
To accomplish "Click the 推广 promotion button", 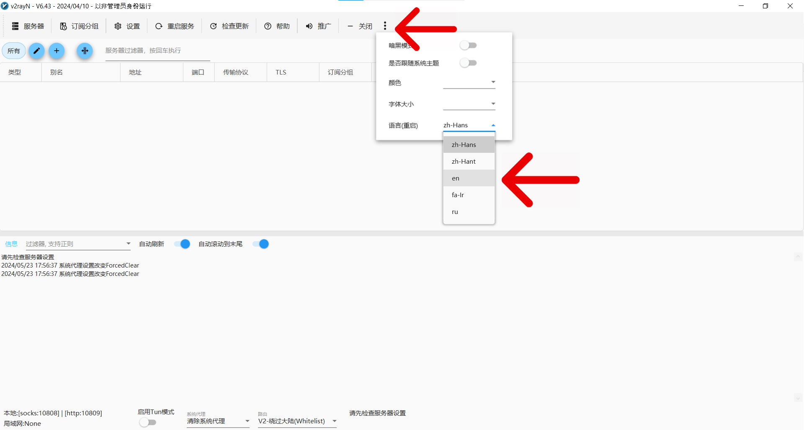I will click(x=318, y=26).
